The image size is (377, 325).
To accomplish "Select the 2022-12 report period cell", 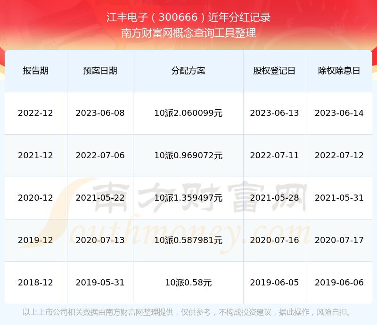I will (x=36, y=113).
